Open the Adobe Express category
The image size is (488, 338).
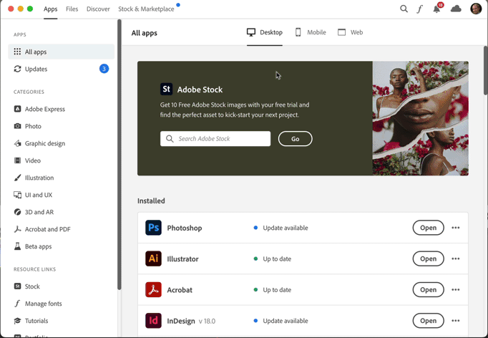pos(39,109)
